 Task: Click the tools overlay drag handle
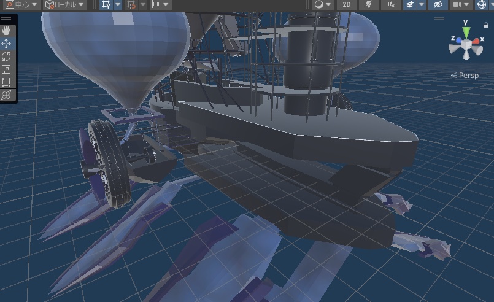point(6,18)
